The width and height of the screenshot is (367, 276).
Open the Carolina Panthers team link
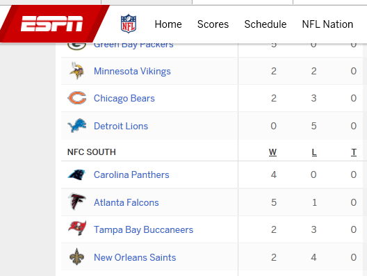[x=131, y=174]
